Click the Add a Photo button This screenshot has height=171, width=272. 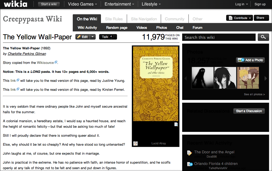(x=250, y=60)
